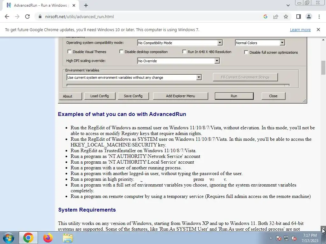This screenshot has height=244, width=326.
Task: Open the Chrome profile avatar
Action: [309, 17]
